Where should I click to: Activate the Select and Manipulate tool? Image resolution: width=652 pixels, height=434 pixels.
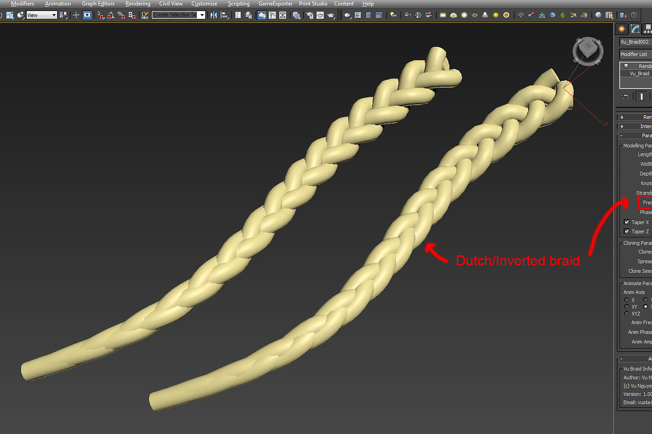[x=76, y=15]
